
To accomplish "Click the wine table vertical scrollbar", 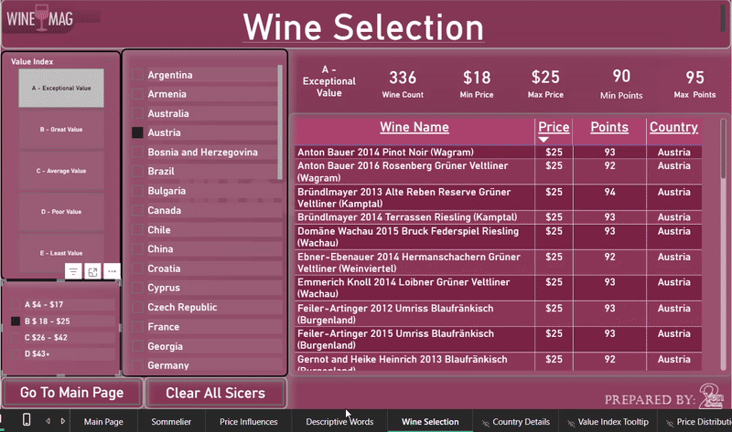I will coord(723,149).
